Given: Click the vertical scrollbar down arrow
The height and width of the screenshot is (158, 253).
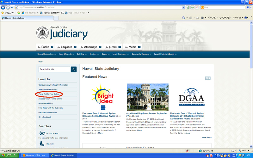Looking at the screenshot, I should point(251,147).
